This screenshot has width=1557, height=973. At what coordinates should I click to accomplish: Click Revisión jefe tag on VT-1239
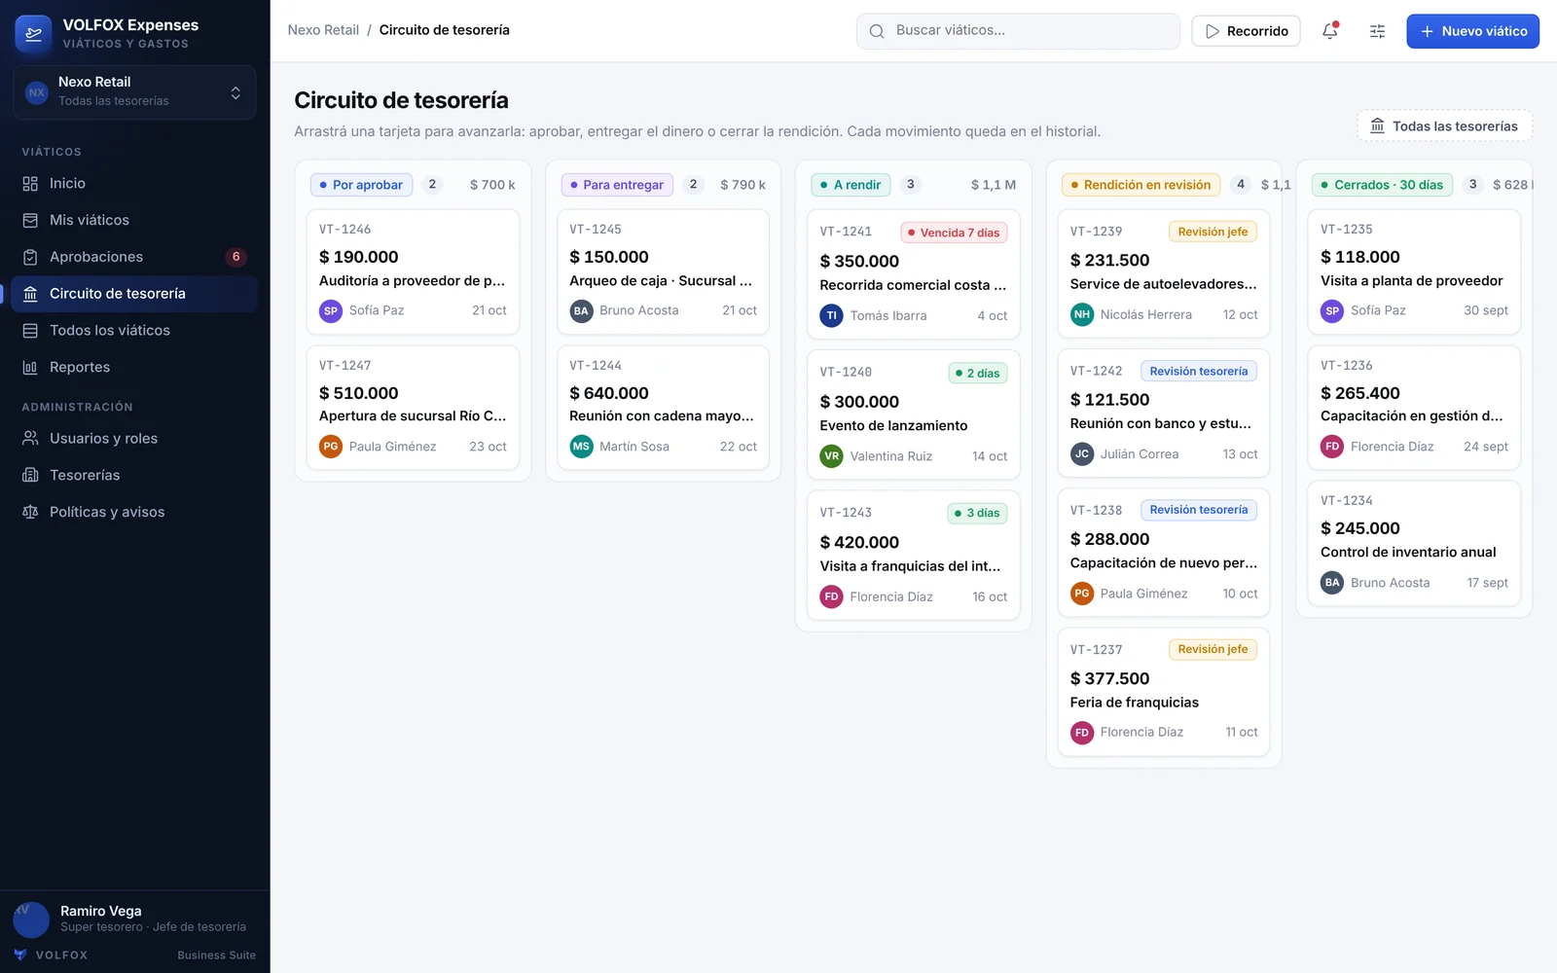tap(1213, 232)
